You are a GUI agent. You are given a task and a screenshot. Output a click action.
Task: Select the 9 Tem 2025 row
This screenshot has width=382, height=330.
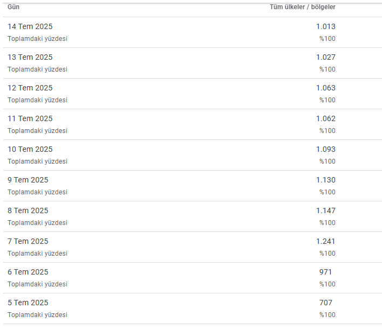click(x=193, y=186)
